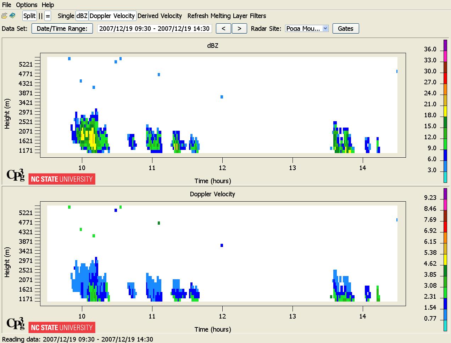The image size is (451, 343).
Task: Click the Gates button
Action: (346, 29)
